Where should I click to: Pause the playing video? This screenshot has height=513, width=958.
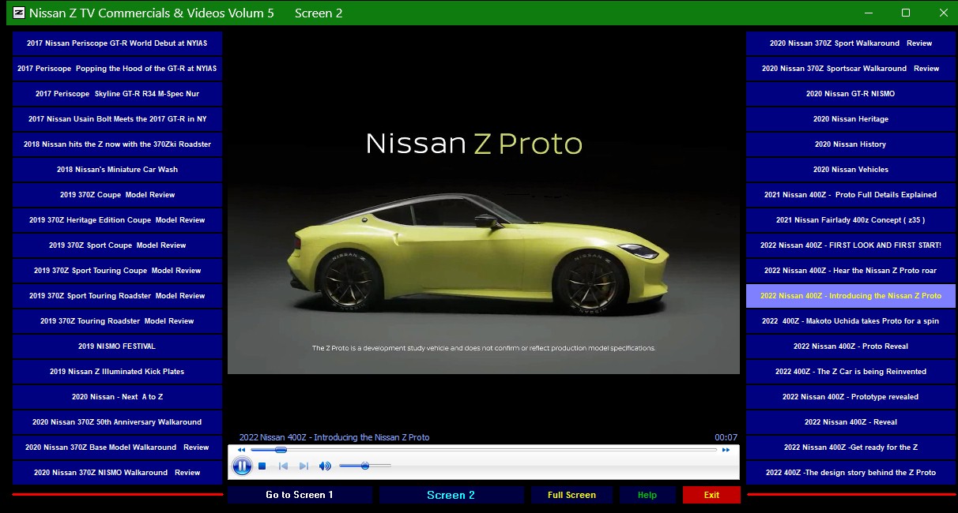pyautogui.click(x=242, y=466)
